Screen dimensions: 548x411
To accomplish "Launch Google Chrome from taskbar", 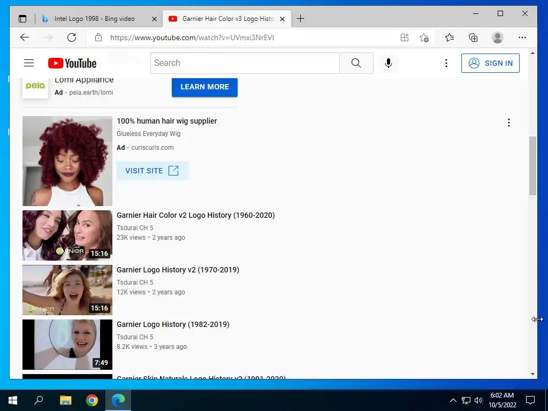I will 92,400.
